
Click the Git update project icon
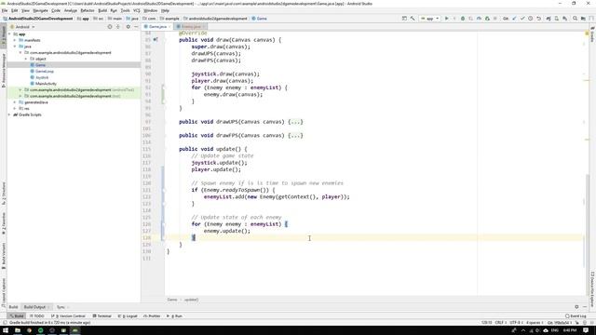pyautogui.click(x=513, y=19)
